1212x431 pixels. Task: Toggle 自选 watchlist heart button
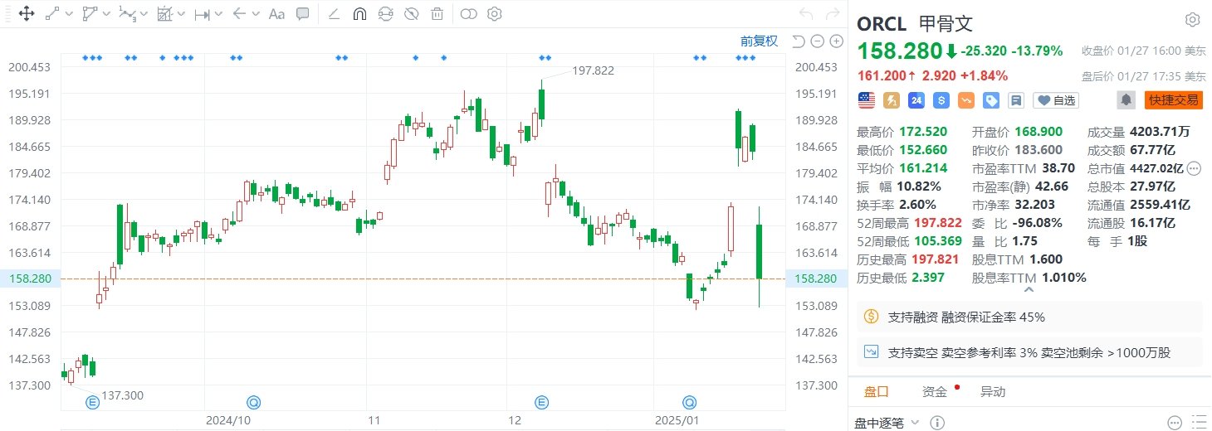click(1055, 100)
